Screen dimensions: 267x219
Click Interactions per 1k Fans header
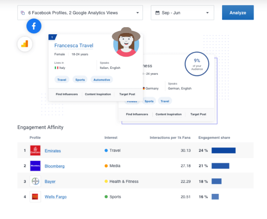[x=170, y=138]
